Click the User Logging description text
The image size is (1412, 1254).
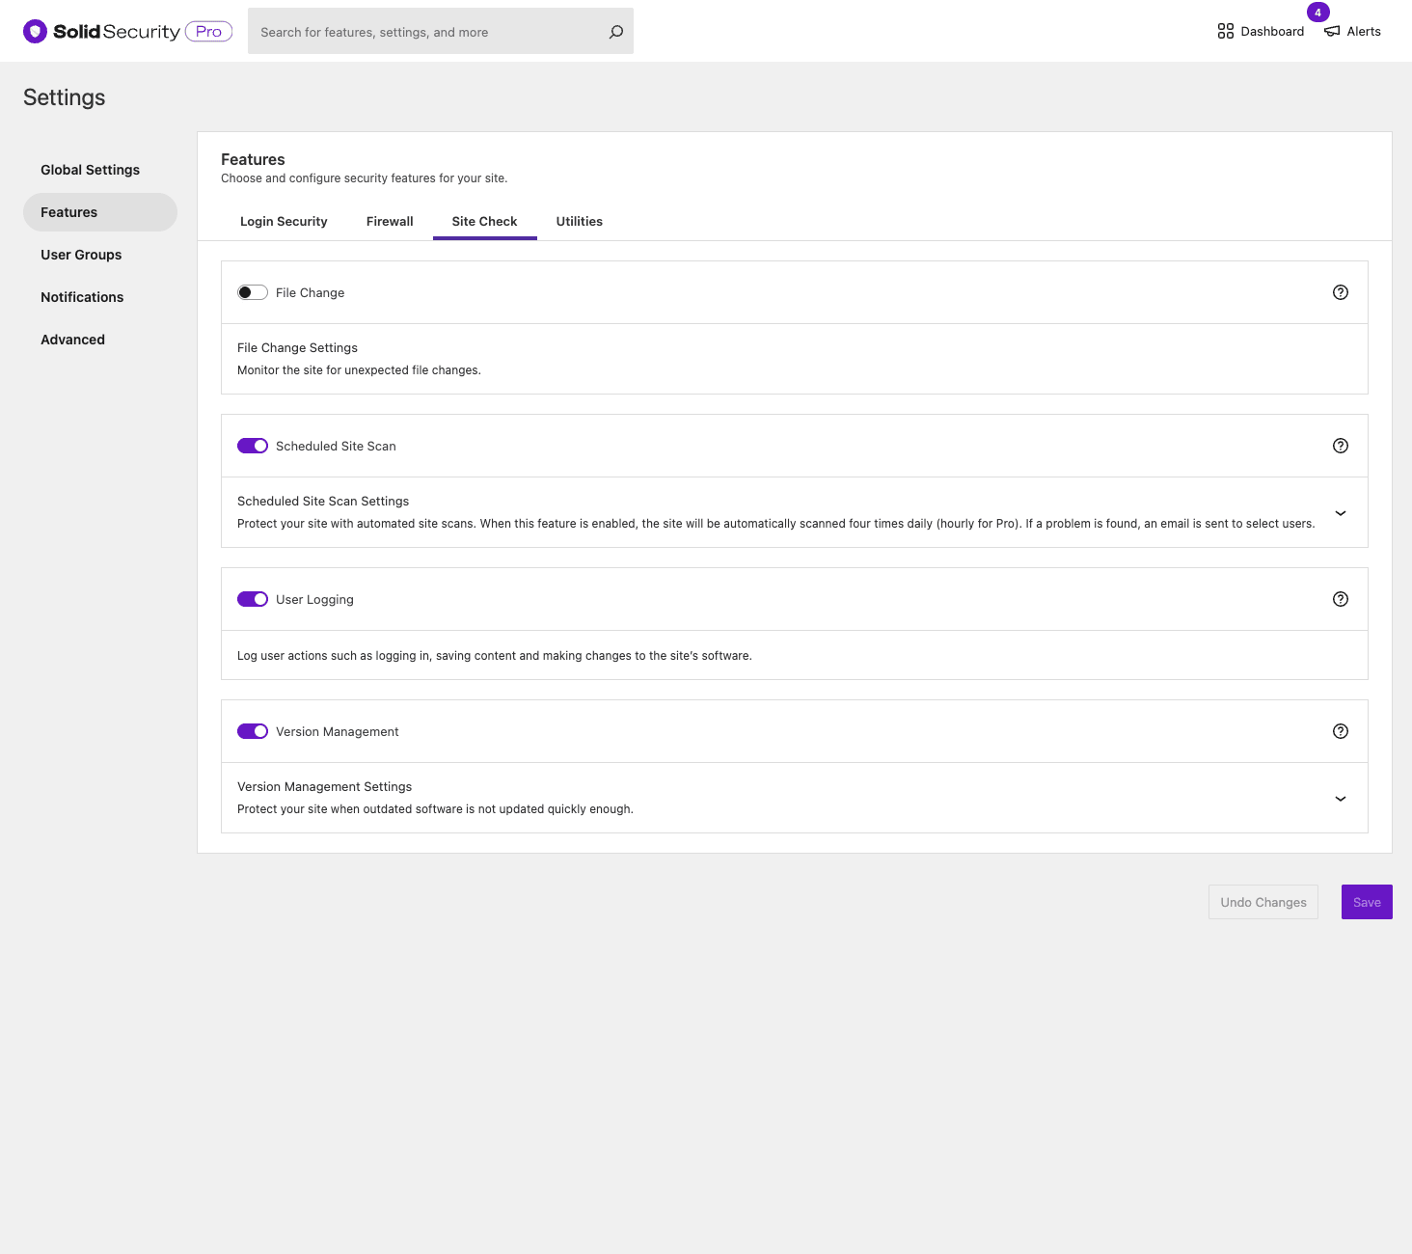pos(495,655)
